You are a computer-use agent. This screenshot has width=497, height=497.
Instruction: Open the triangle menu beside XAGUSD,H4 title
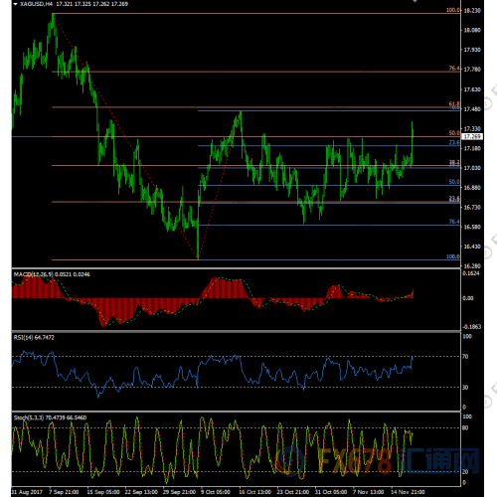tap(16, 4)
